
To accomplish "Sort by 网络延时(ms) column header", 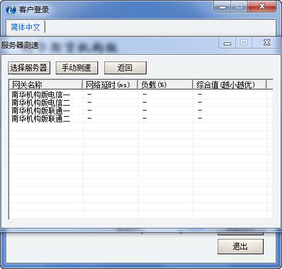I will [x=110, y=85].
